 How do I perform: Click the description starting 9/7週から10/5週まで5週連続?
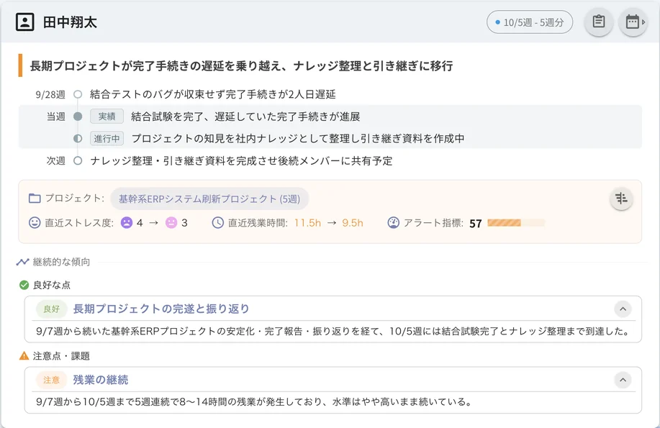[x=253, y=402]
